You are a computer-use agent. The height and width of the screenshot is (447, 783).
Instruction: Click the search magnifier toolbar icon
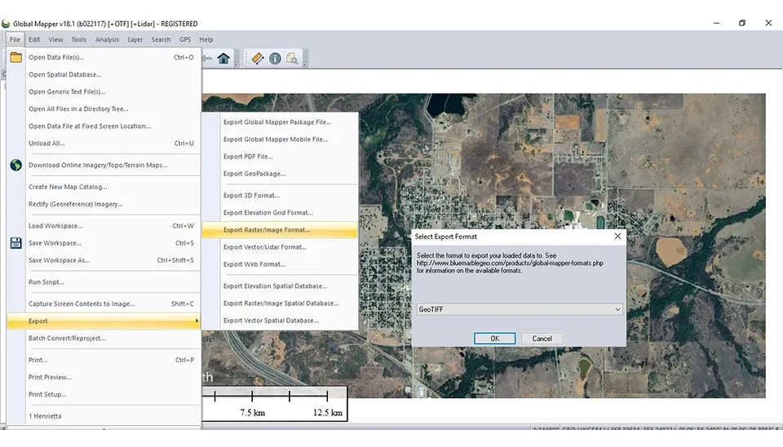(291, 58)
